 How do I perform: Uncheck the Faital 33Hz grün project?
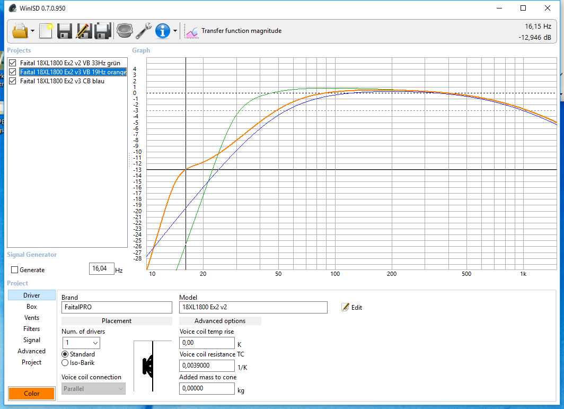13,63
